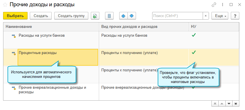Maximize the Прочие доходы и расходы window
The image size is (245, 110).
coord(231,5)
